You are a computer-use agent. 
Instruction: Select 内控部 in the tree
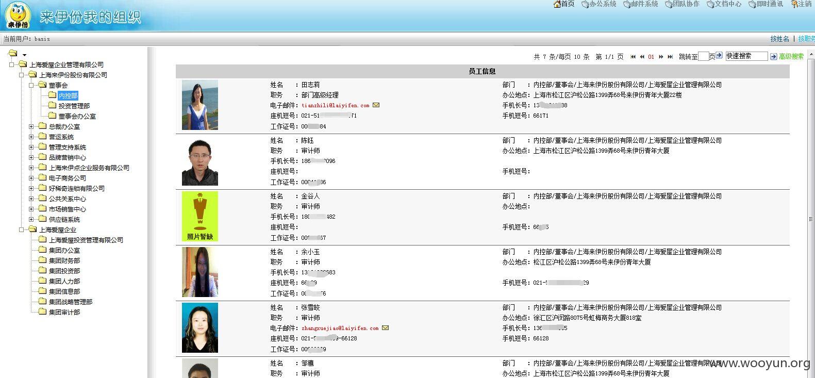(x=68, y=95)
